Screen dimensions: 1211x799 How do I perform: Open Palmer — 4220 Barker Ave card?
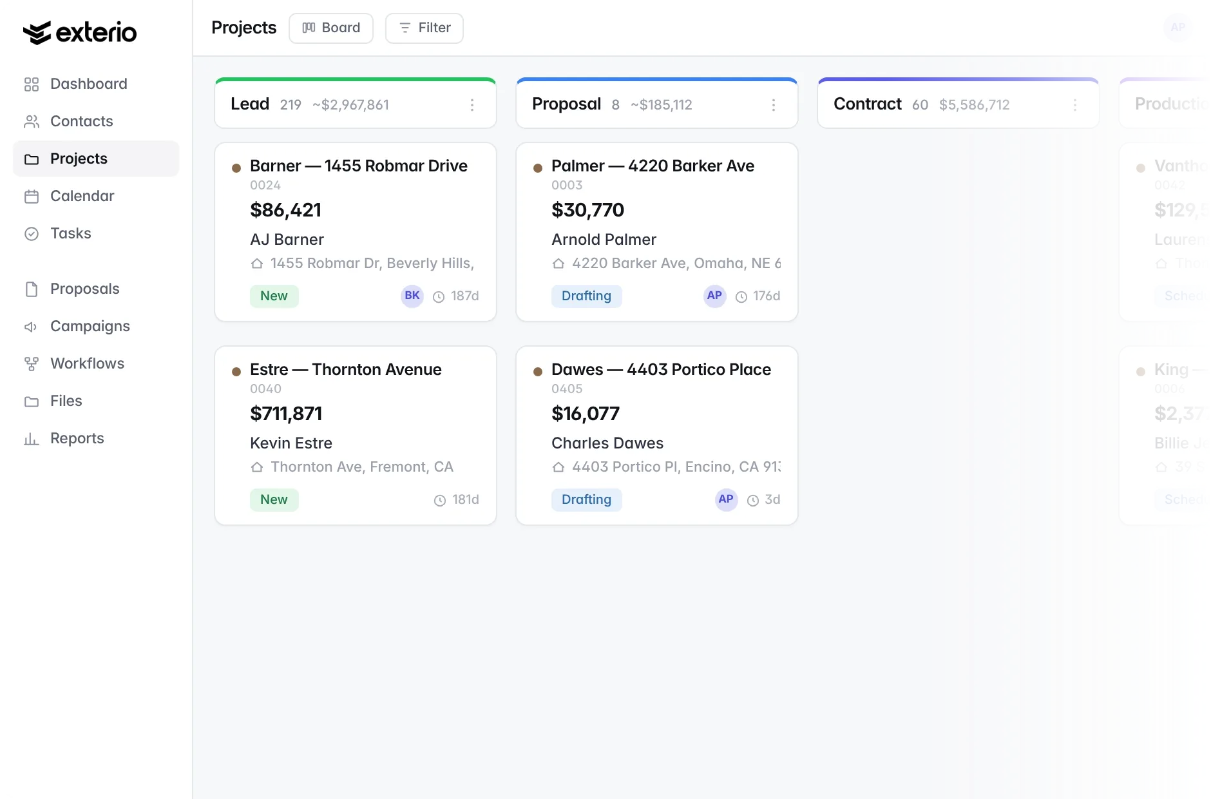tap(657, 232)
